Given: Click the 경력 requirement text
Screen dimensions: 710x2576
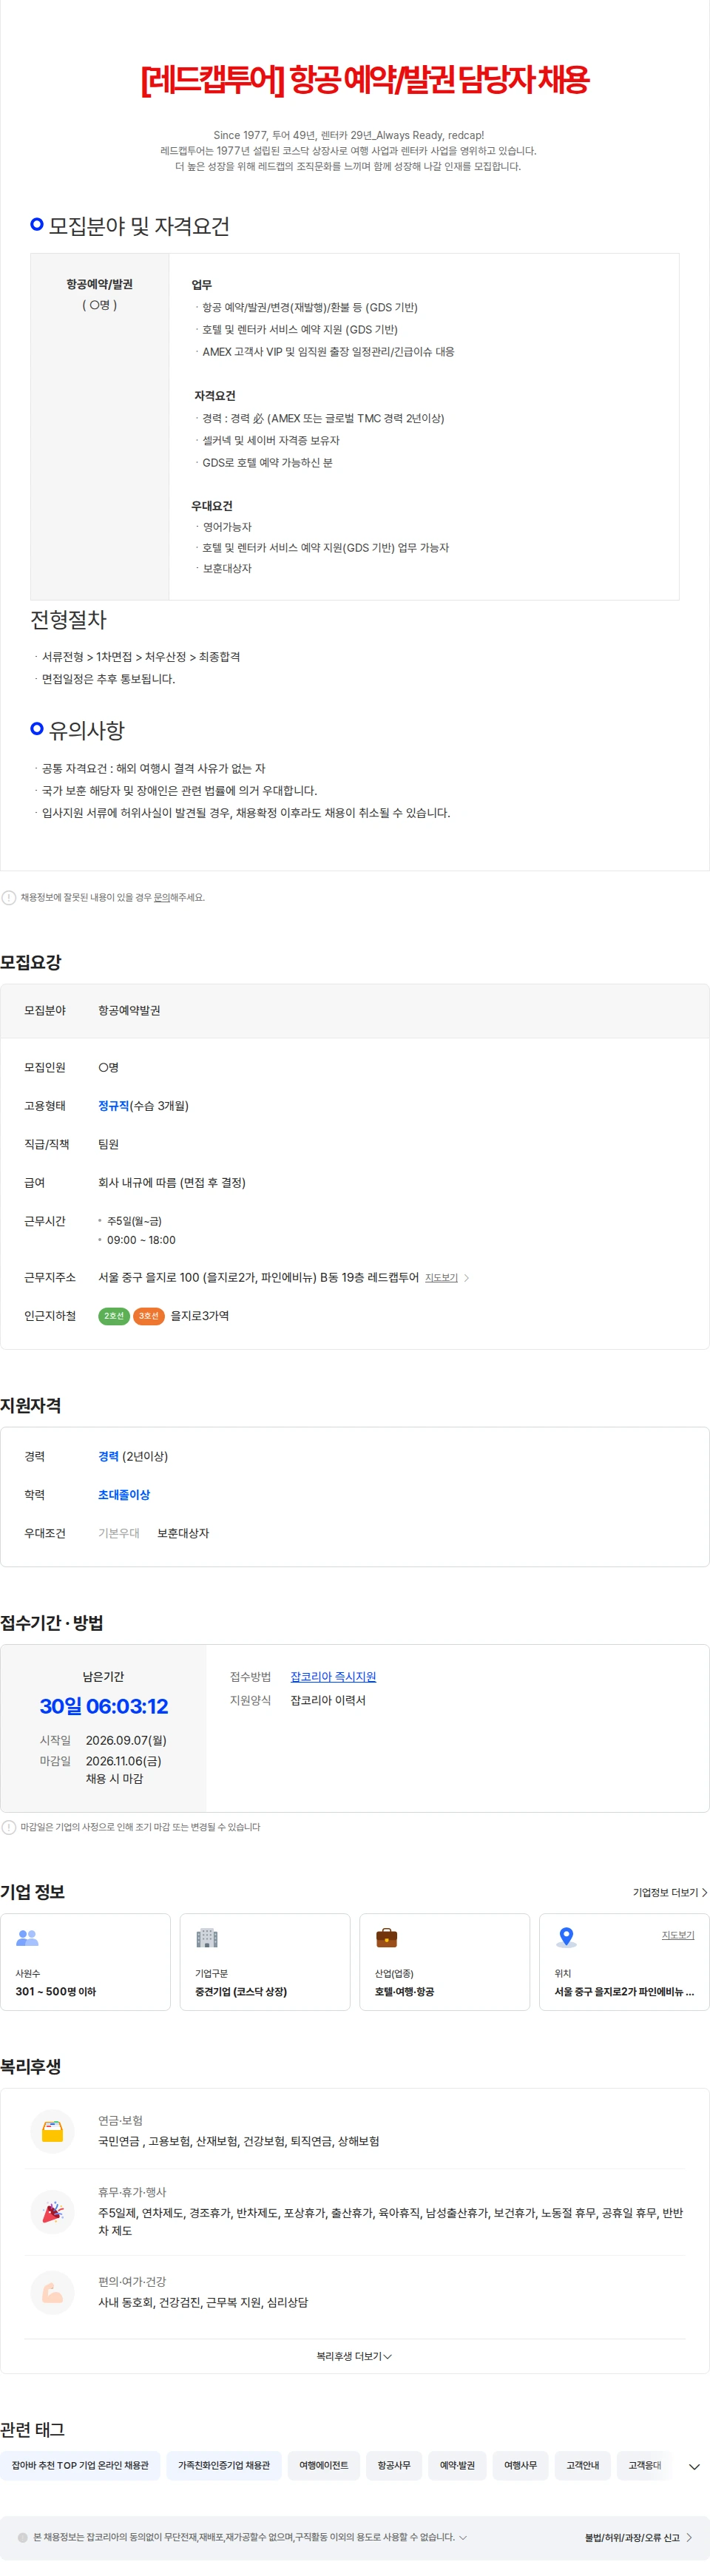Looking at the screenshot, I should pos(108,1456).
